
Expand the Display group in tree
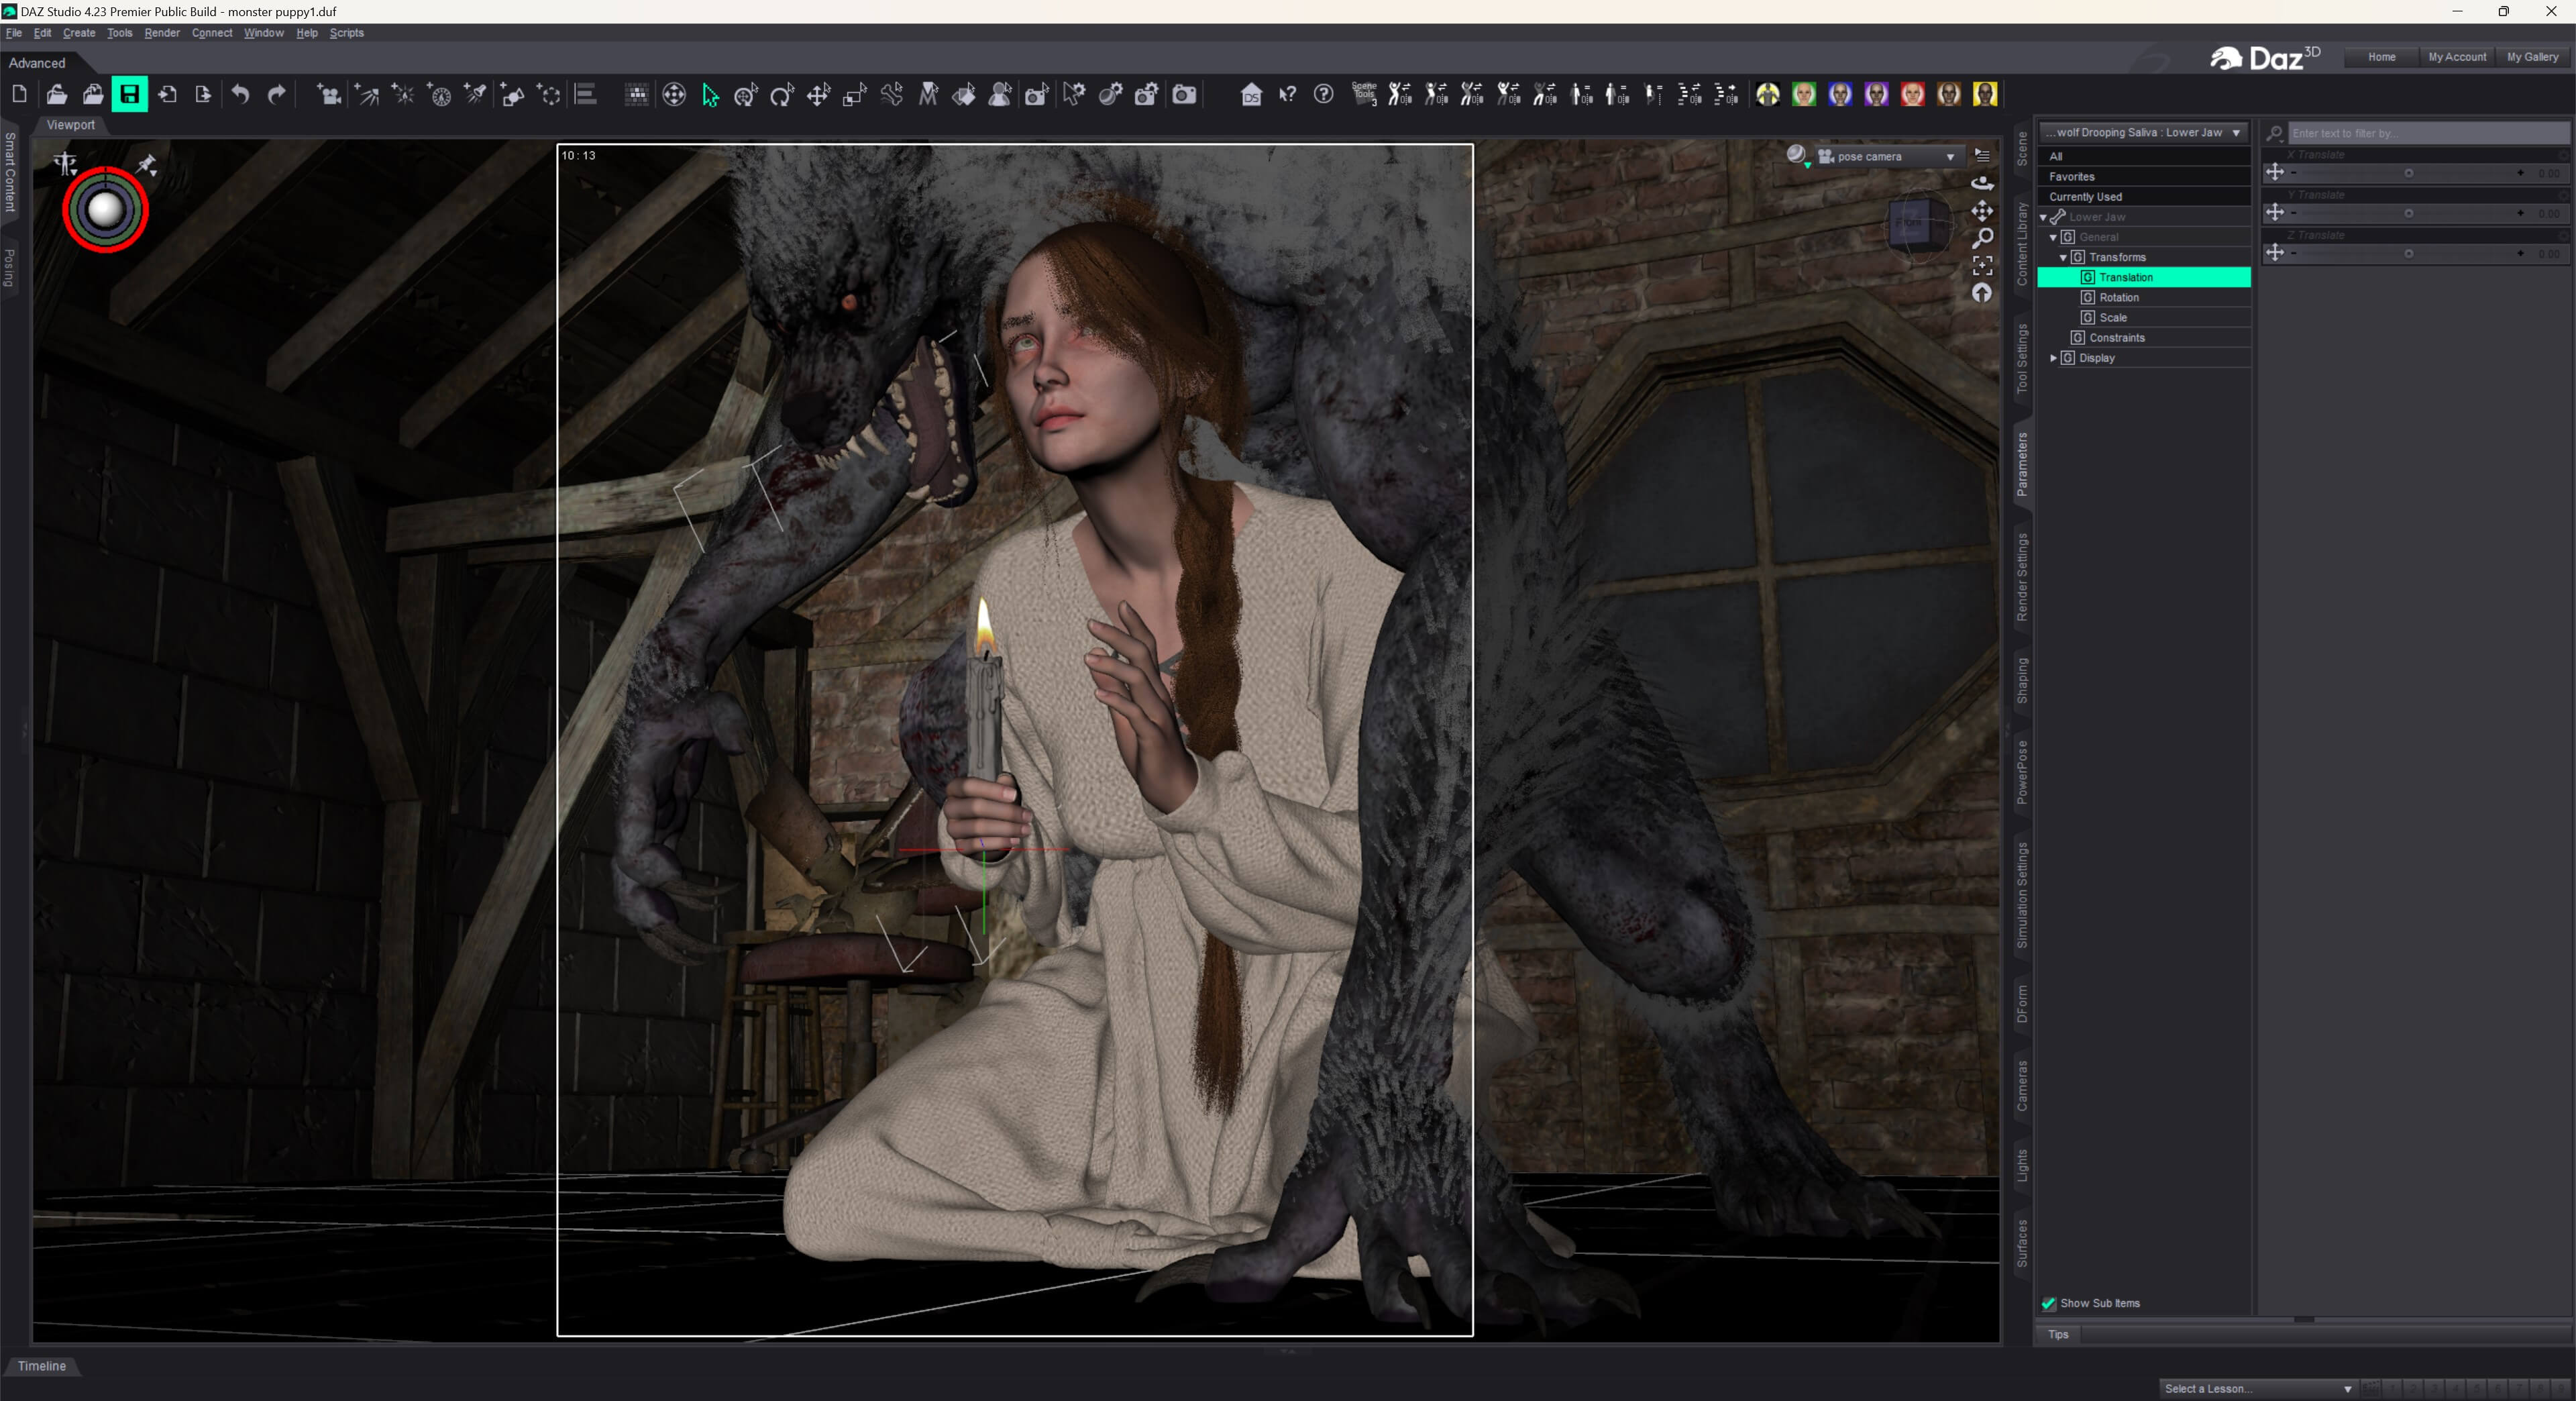pos(2054,358)
